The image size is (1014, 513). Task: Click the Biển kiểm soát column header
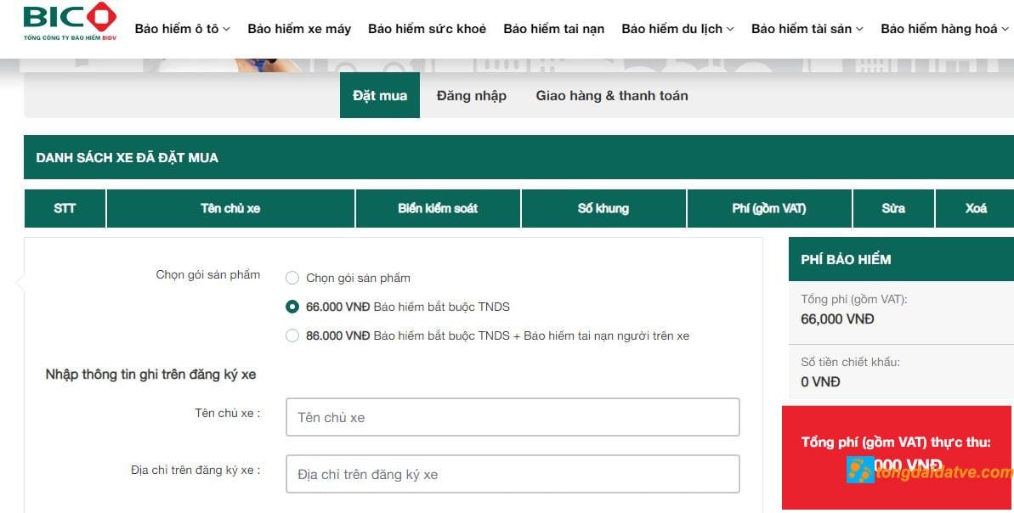pos(438,208)
